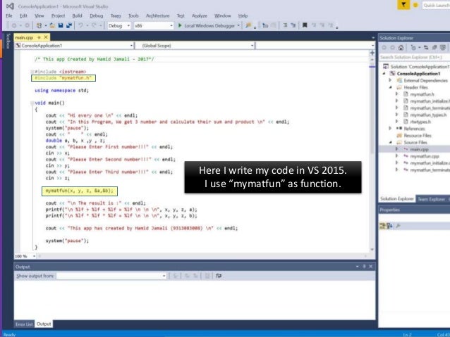
Task: Click Show All Files icon in Solution Explorer
Action: coord(443,48)
